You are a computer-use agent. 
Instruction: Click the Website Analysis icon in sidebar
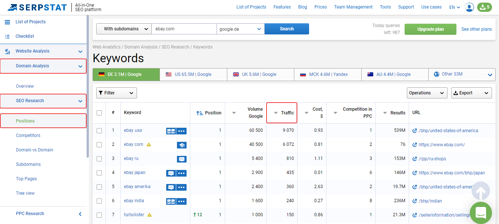tap(7, 51)
